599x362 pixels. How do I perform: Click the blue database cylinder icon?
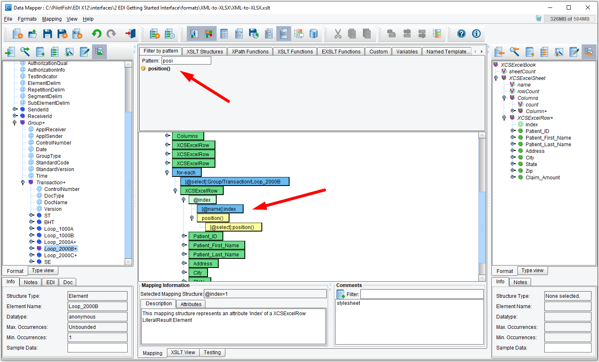click(314, 34)
